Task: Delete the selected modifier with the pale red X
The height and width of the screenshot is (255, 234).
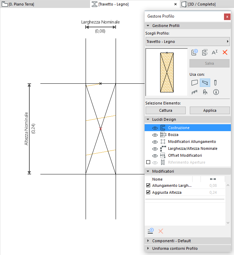Action: point(160,231)
